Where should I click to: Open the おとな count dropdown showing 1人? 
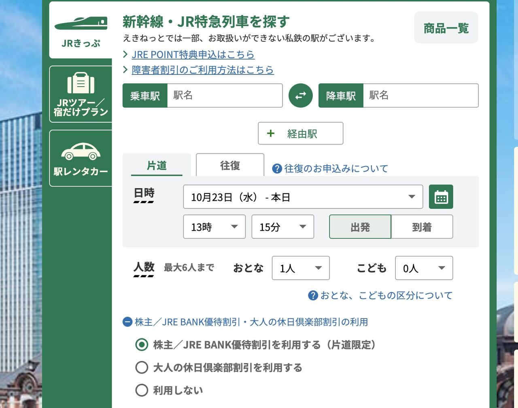tap(301, 268)
